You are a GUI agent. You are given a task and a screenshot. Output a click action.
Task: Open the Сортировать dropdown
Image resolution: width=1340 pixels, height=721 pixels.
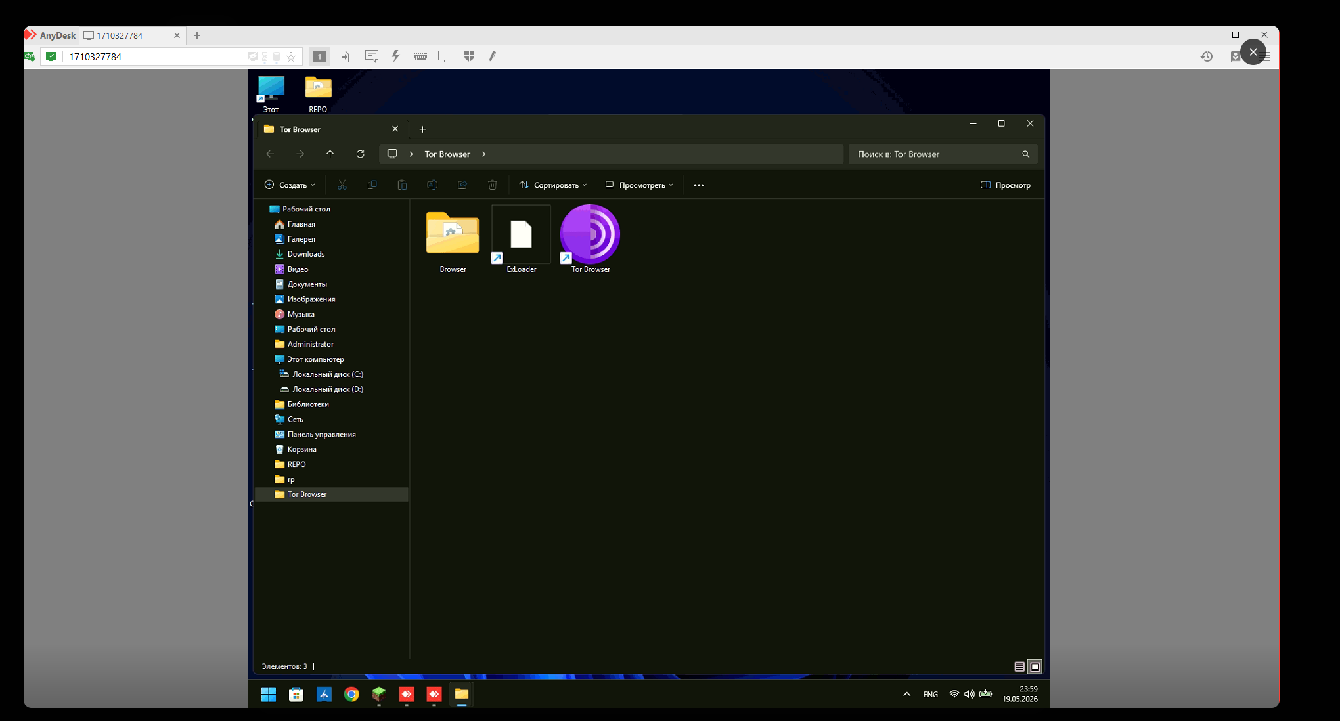(553, 185)
